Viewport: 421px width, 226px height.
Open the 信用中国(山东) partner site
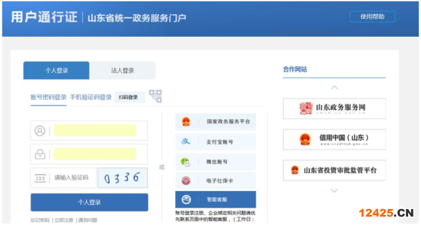pyautogui.click(x=334, y=139)
